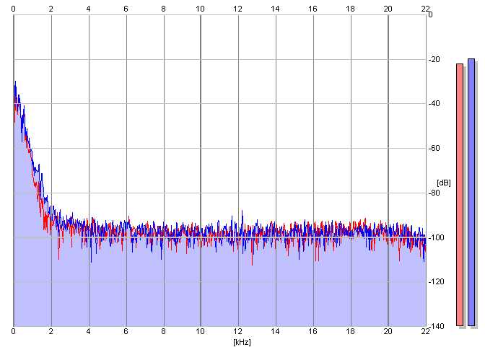Click the -20 dB axis label

434,59
